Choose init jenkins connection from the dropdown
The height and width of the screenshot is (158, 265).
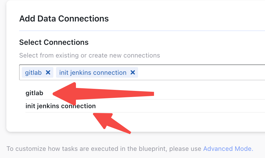(x=60, y=106)
